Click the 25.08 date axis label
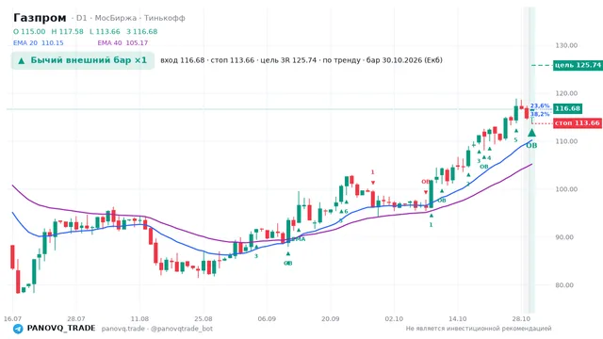This screenshot has height=339, width=603. click(x=204, y=319)
